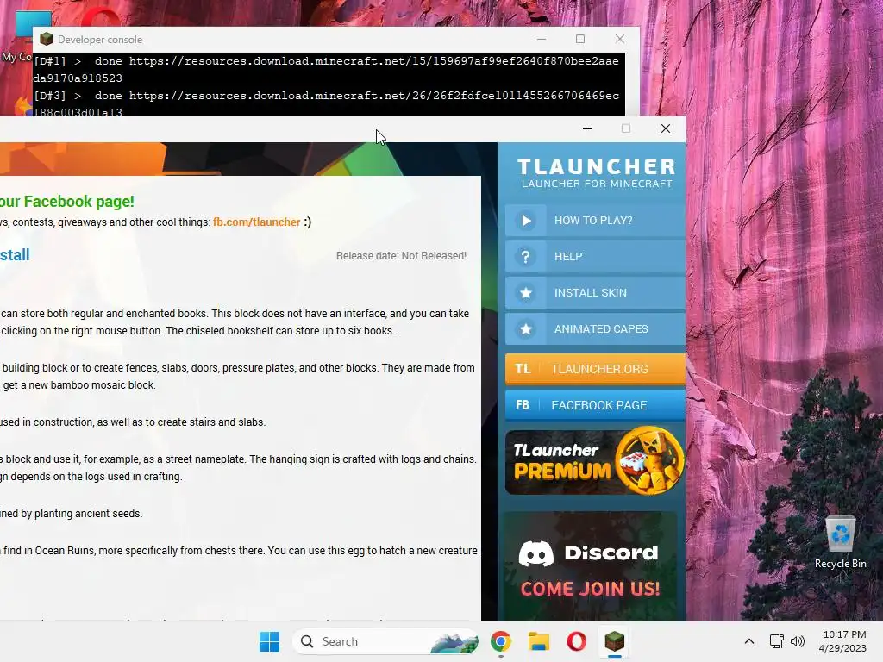Open the Discord Come Join Us banner
The height and width of the screenshot is (662, 883).
pyautogui.click(x=592, y=565)
